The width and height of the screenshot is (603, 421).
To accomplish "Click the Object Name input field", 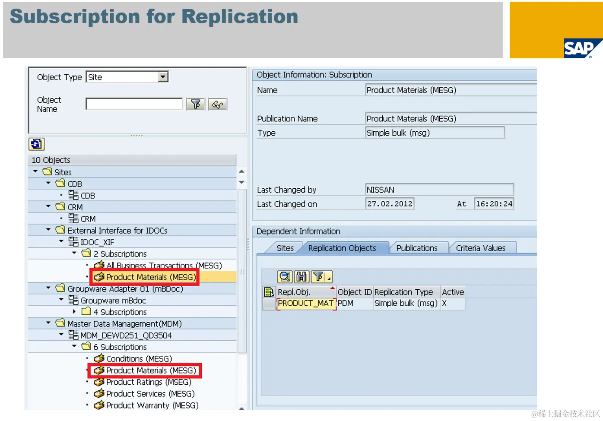I will [x=134, y=104].
